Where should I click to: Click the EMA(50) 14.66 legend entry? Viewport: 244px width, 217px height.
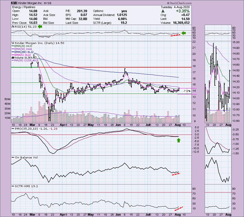tap(22, 49)
